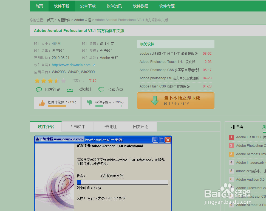Vote 软件不好用 (29%)
The height and width of the screenshot is (211, 266).
click(x=105, y=103)
